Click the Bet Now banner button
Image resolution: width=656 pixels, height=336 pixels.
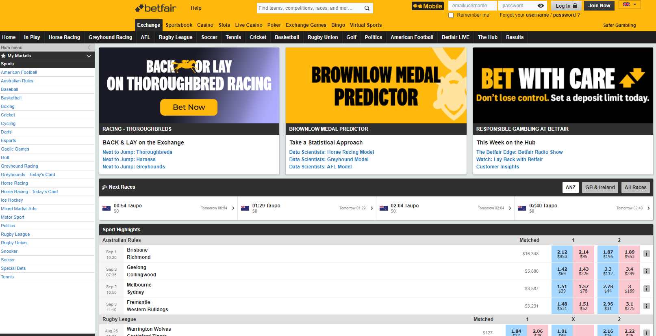click(x=189, y=107)
